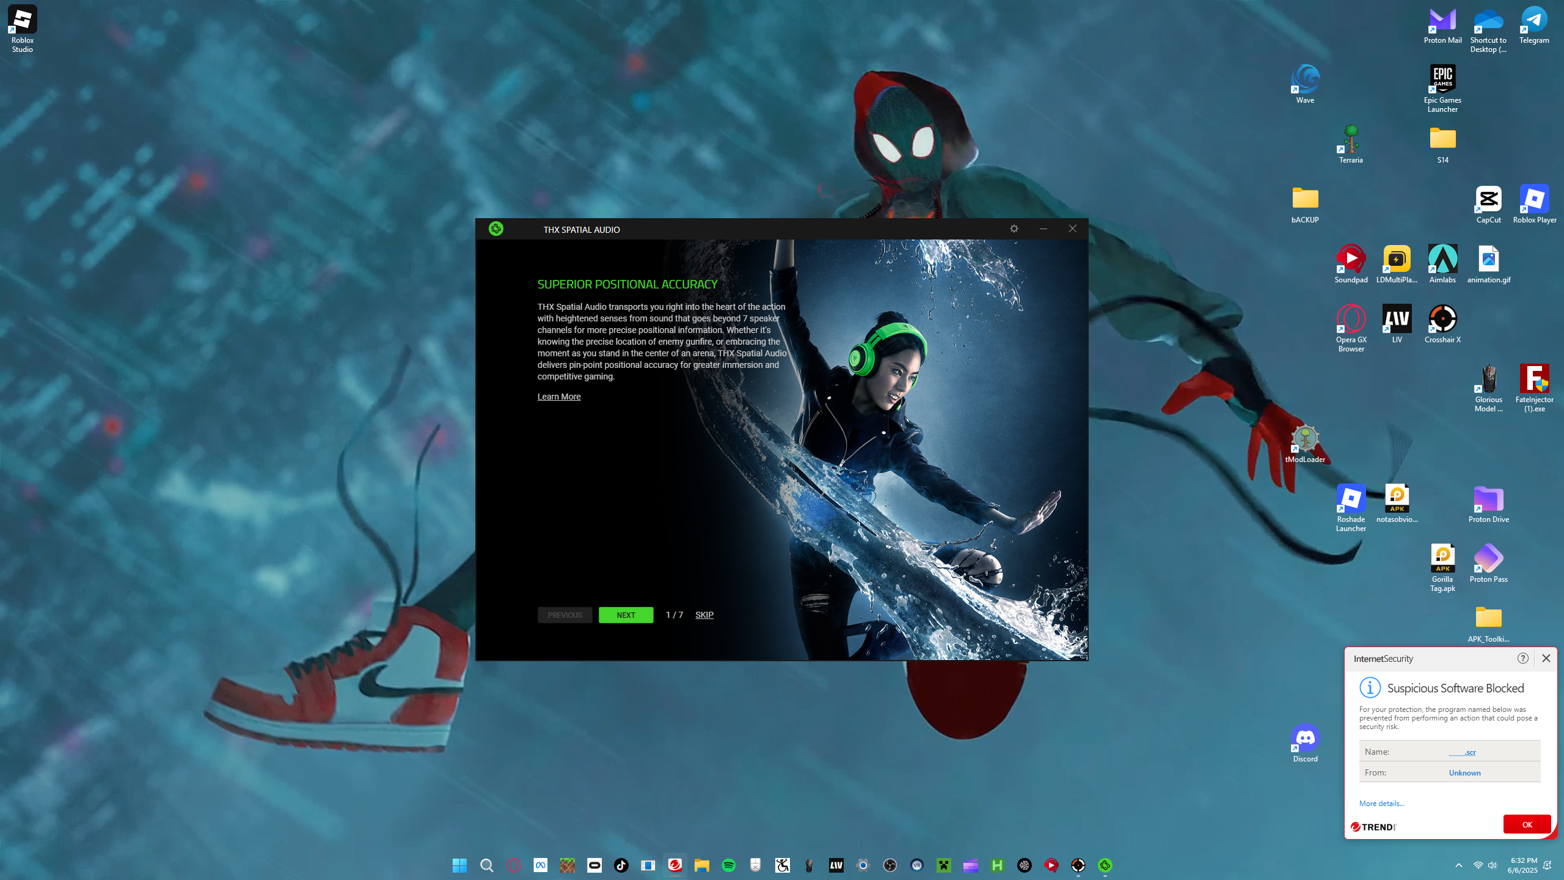Open the Minecraft grass block taskbar icon
Screen dimensions: 1564x880
567,865
